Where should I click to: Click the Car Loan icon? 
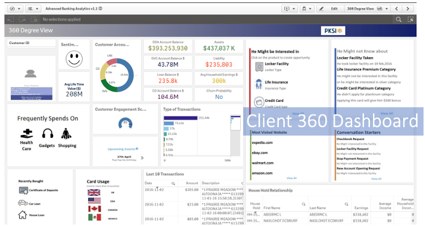[x=23, y=202]
